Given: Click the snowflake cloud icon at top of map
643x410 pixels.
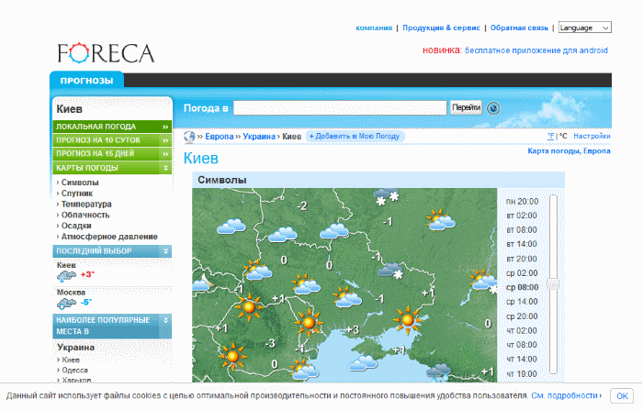Looking at the screenshot, I should coord(385,197).
